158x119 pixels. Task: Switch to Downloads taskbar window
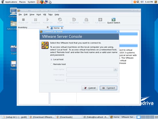click(69, 117)
